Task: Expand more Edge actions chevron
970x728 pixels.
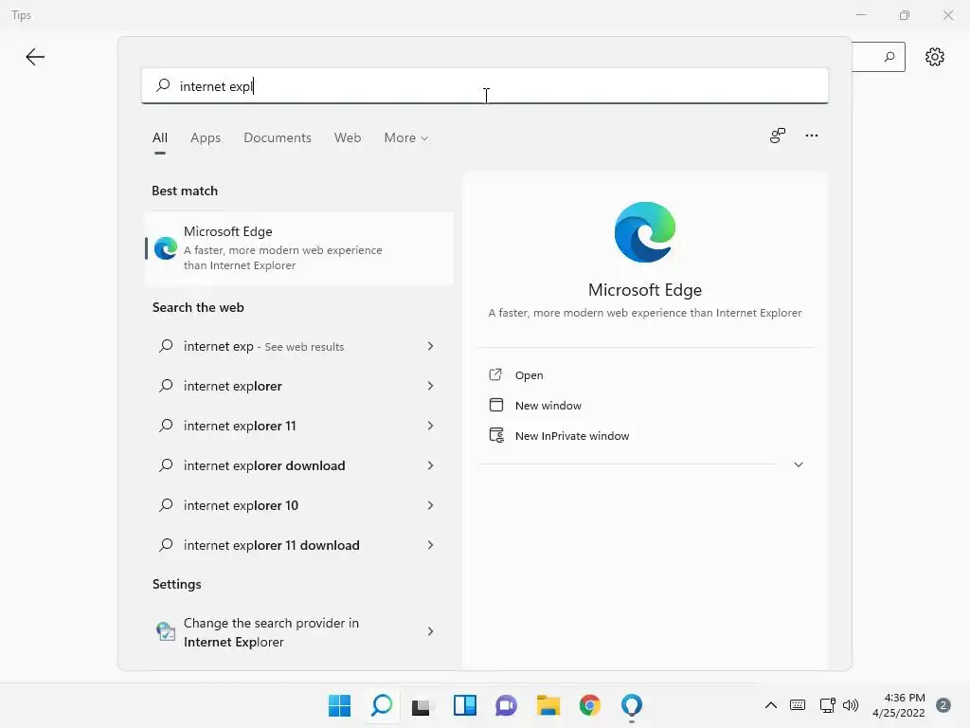Action: pos(798,464)
